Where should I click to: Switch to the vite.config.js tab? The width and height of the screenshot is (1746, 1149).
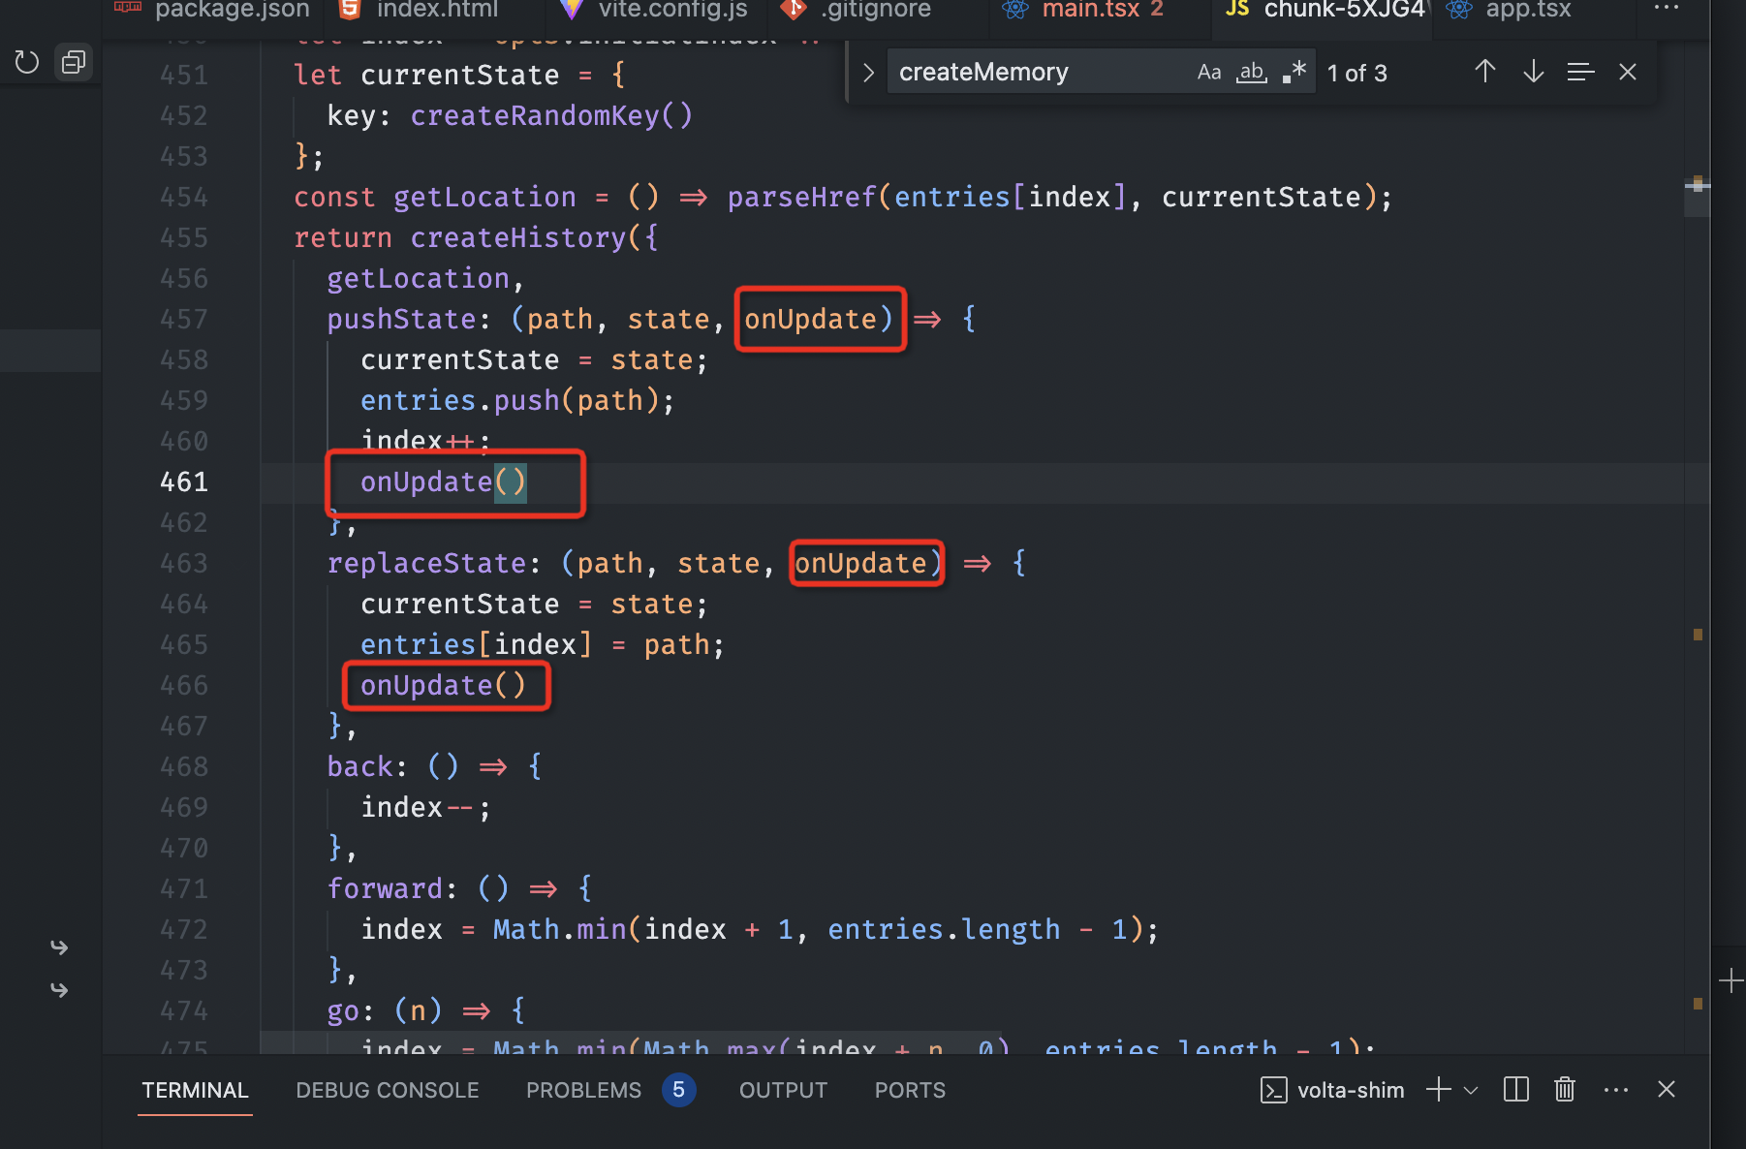655,11
